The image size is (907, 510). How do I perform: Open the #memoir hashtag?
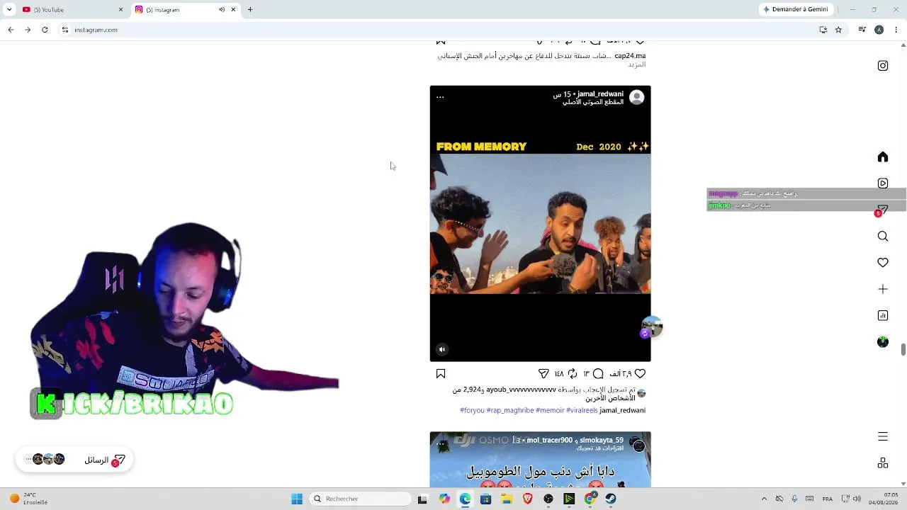(x=550, y=410)
